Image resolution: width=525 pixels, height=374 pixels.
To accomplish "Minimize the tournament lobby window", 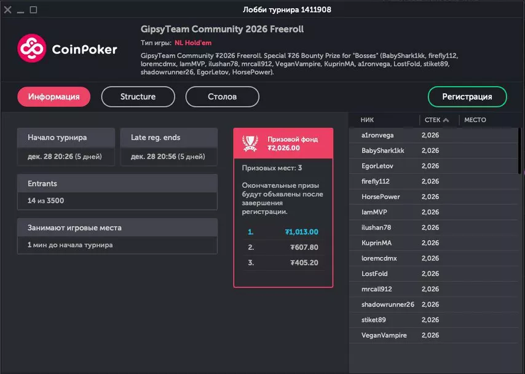I will coord(21,10).
